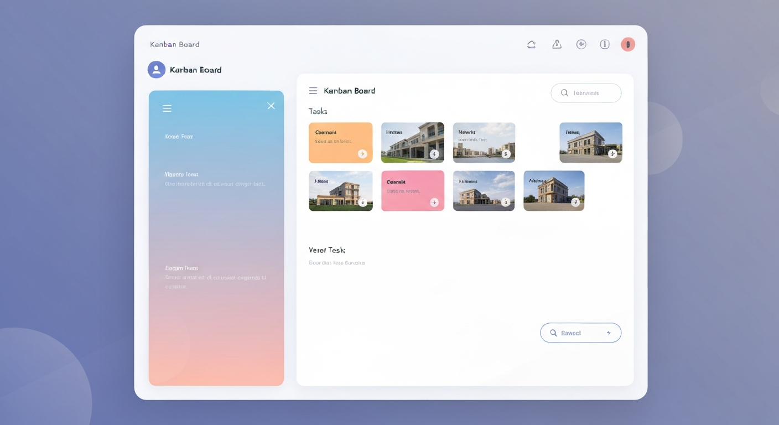Open the pink task card
The width and height of the screenshot is (779, 425).
tap(413, 190)
